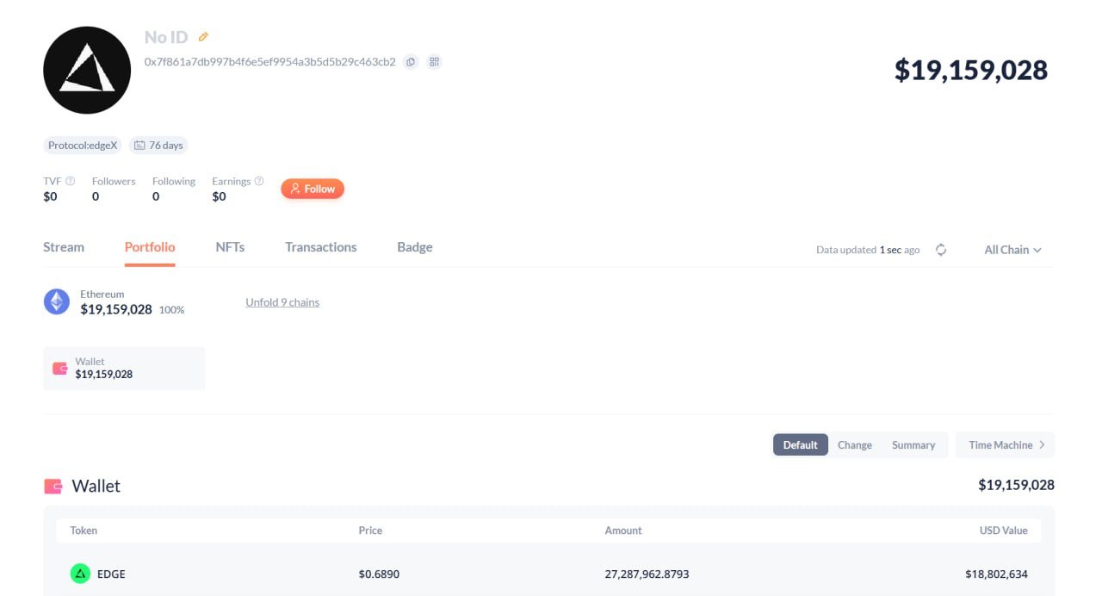Show the address QR code icon

click(435, 62)
